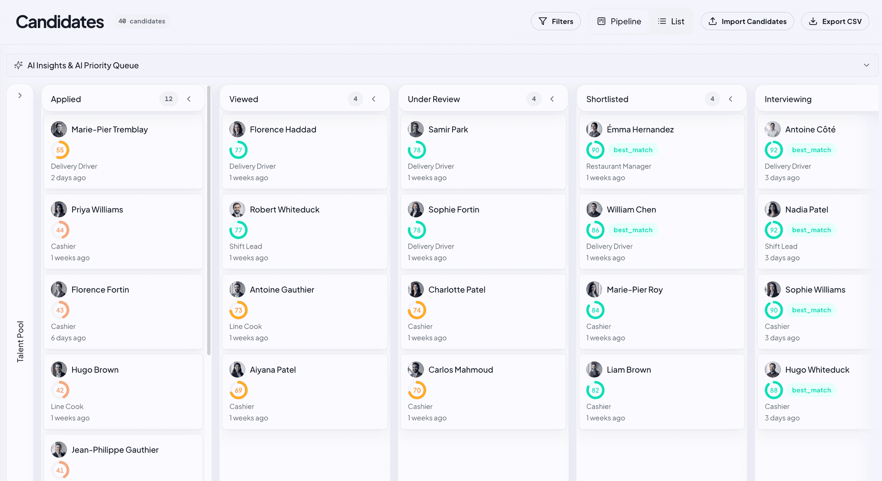Click the Talent Pool vertical label
The width and height of the screenshot is (882, 481).
(20, 342)
